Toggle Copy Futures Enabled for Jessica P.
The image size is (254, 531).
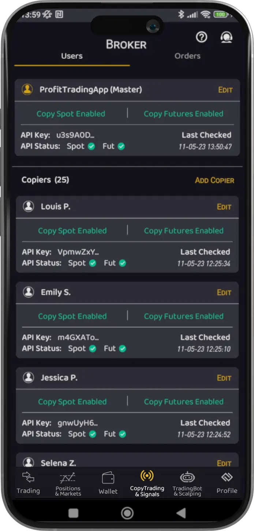click(x=184, y=402)
